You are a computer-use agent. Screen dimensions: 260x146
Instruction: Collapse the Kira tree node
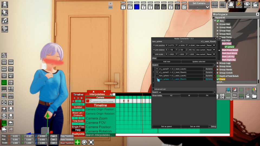coord(215,21)
